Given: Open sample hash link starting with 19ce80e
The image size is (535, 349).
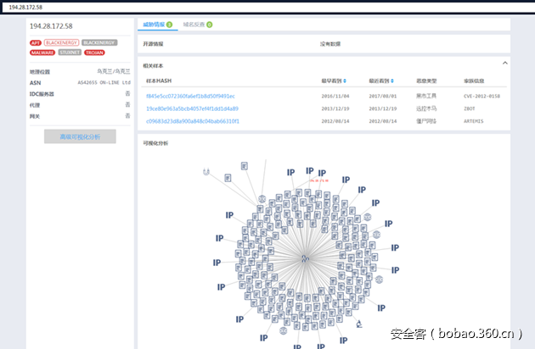Looking at the screenshot, I should [192, 108].
